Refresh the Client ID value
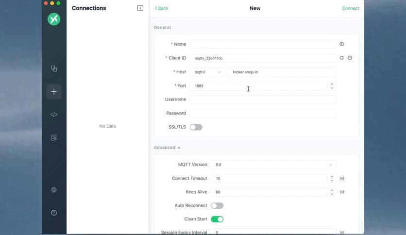The height and width of the screenshot is (235, 406). tap(342, 58)
